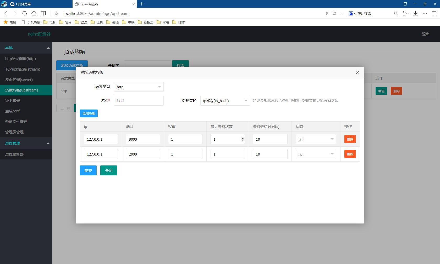Image resolution: width=440 pixels, height=264 pixels.
Task: Click 退出 logout link
Action: [x=426, y=34]
